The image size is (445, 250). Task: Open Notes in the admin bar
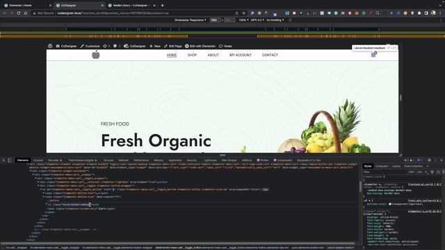225,46
